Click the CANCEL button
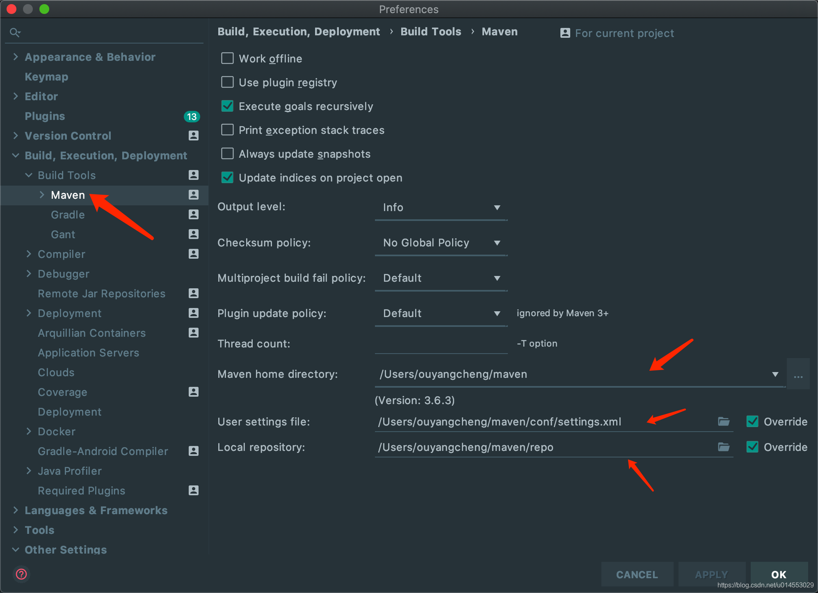Viewport: 818px width, 593px height. pyautogui.click(x=637, y=575)
